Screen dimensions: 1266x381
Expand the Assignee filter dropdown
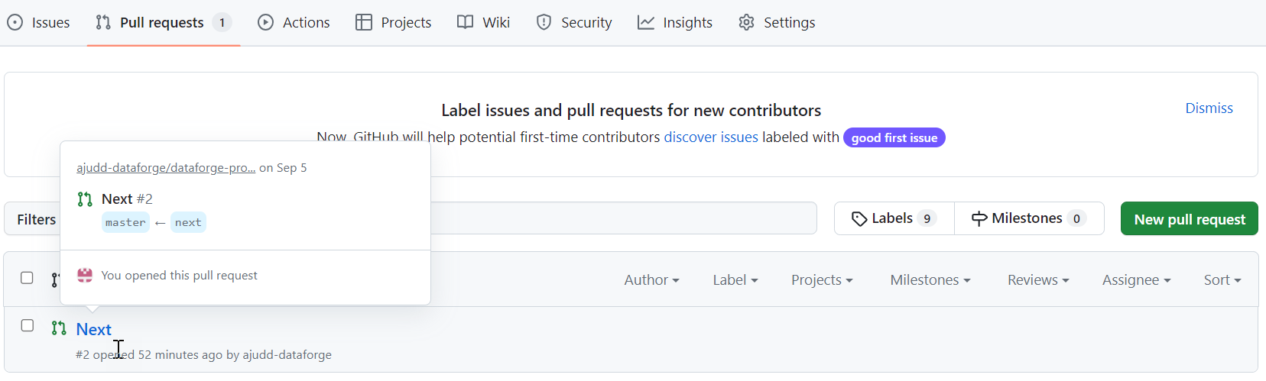pos(1136,280)
